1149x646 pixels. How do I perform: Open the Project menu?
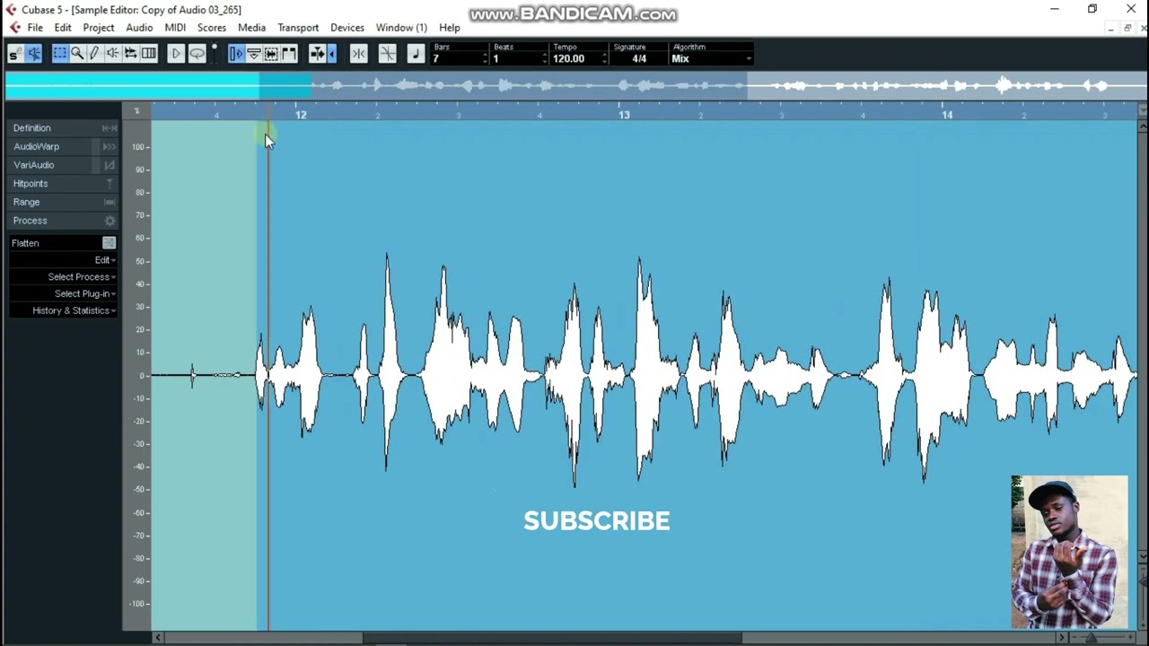coord(99,28)
